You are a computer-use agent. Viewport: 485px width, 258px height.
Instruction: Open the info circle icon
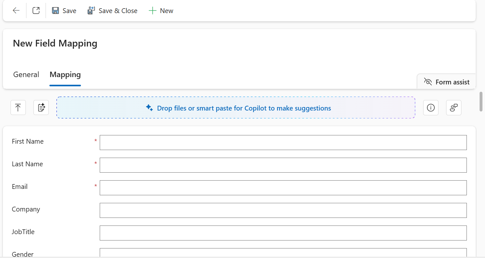(x=431, y=108)
